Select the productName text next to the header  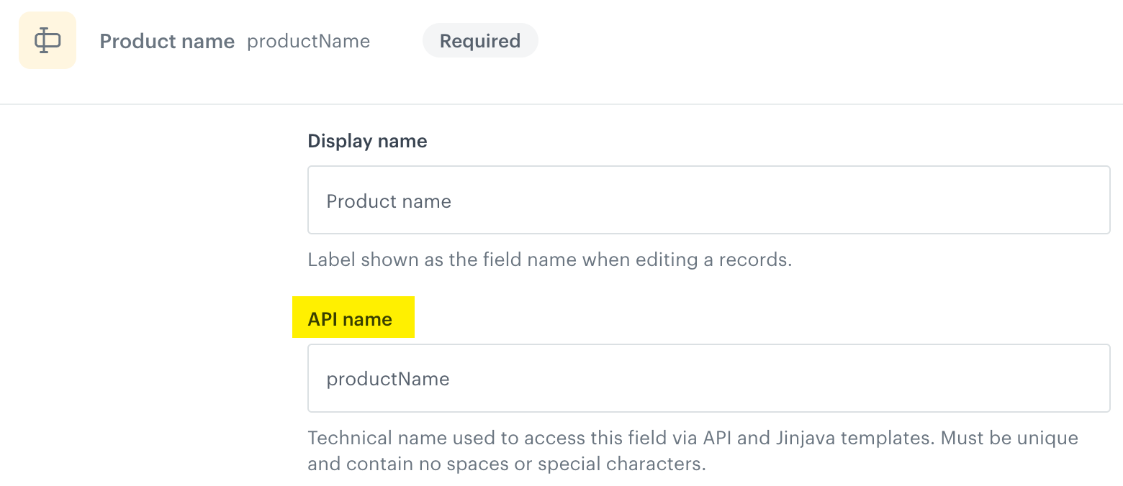(x=308, y=41)
